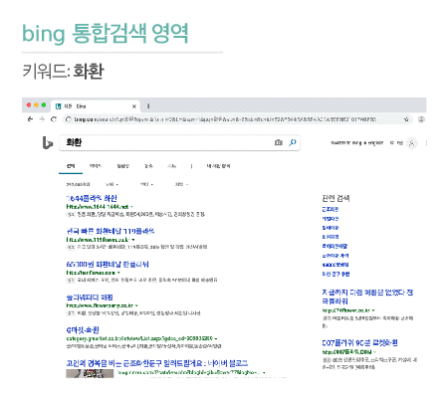Switch to the 동영상 tab
The height and width of the screenshot is (399, 448).
pyautogui.click(x=123, y=166)
